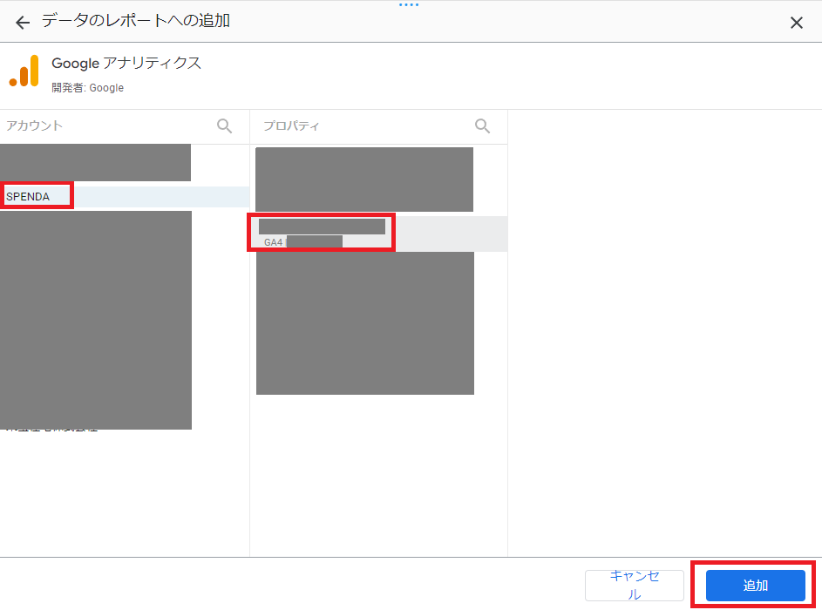Open search in the プロパティ column
This screenshot has width=822, height=610.
(482, 126)
